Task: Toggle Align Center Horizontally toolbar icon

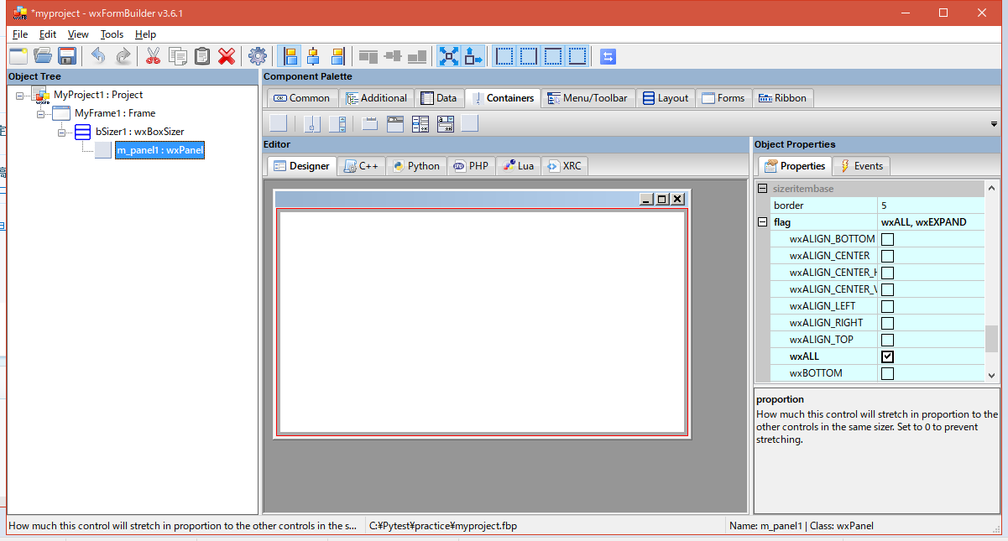Action: [313, 56]
